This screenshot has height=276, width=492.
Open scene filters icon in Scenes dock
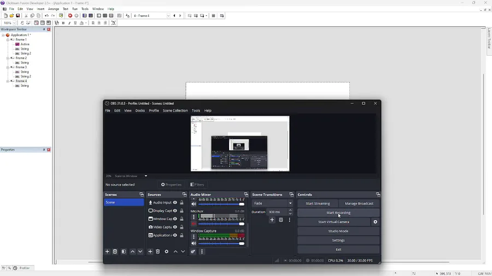click(x=124, y=251)
